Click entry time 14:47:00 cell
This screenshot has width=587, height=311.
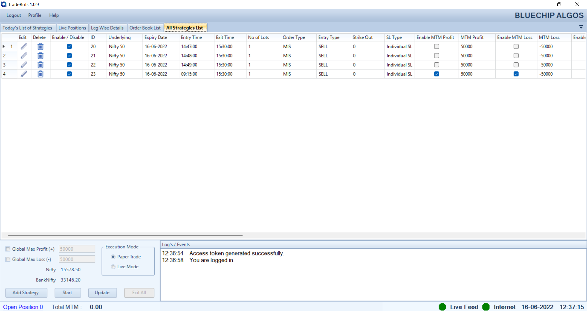pos(196,47)
